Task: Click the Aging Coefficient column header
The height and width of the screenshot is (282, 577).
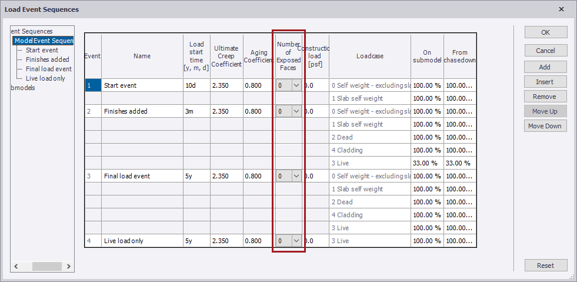Action: 259,56
